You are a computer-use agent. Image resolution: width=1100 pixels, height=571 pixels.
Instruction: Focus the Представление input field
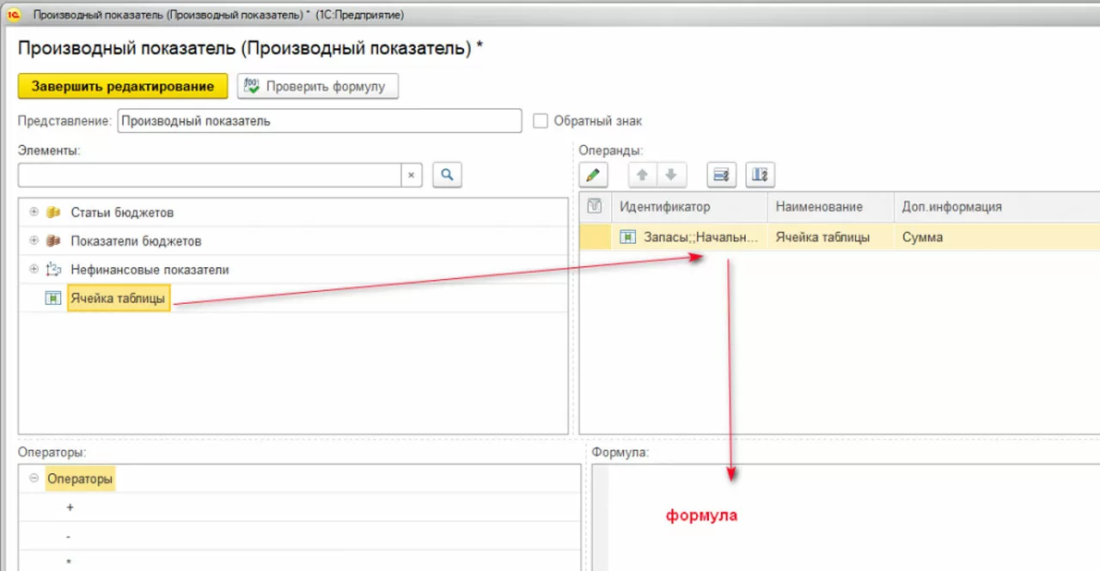coord(319,121)
